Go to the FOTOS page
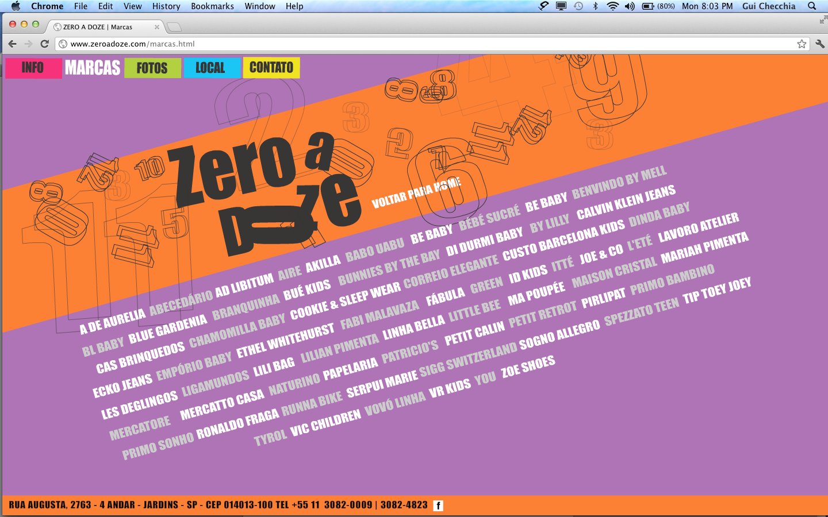 [152, 68]
